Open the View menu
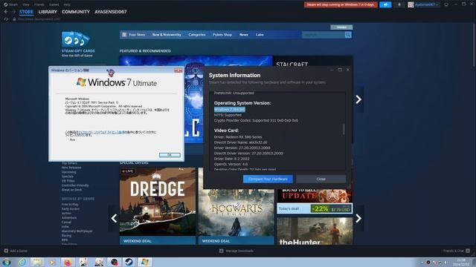Viewport: 476px width, 267px height. (26, 4)
